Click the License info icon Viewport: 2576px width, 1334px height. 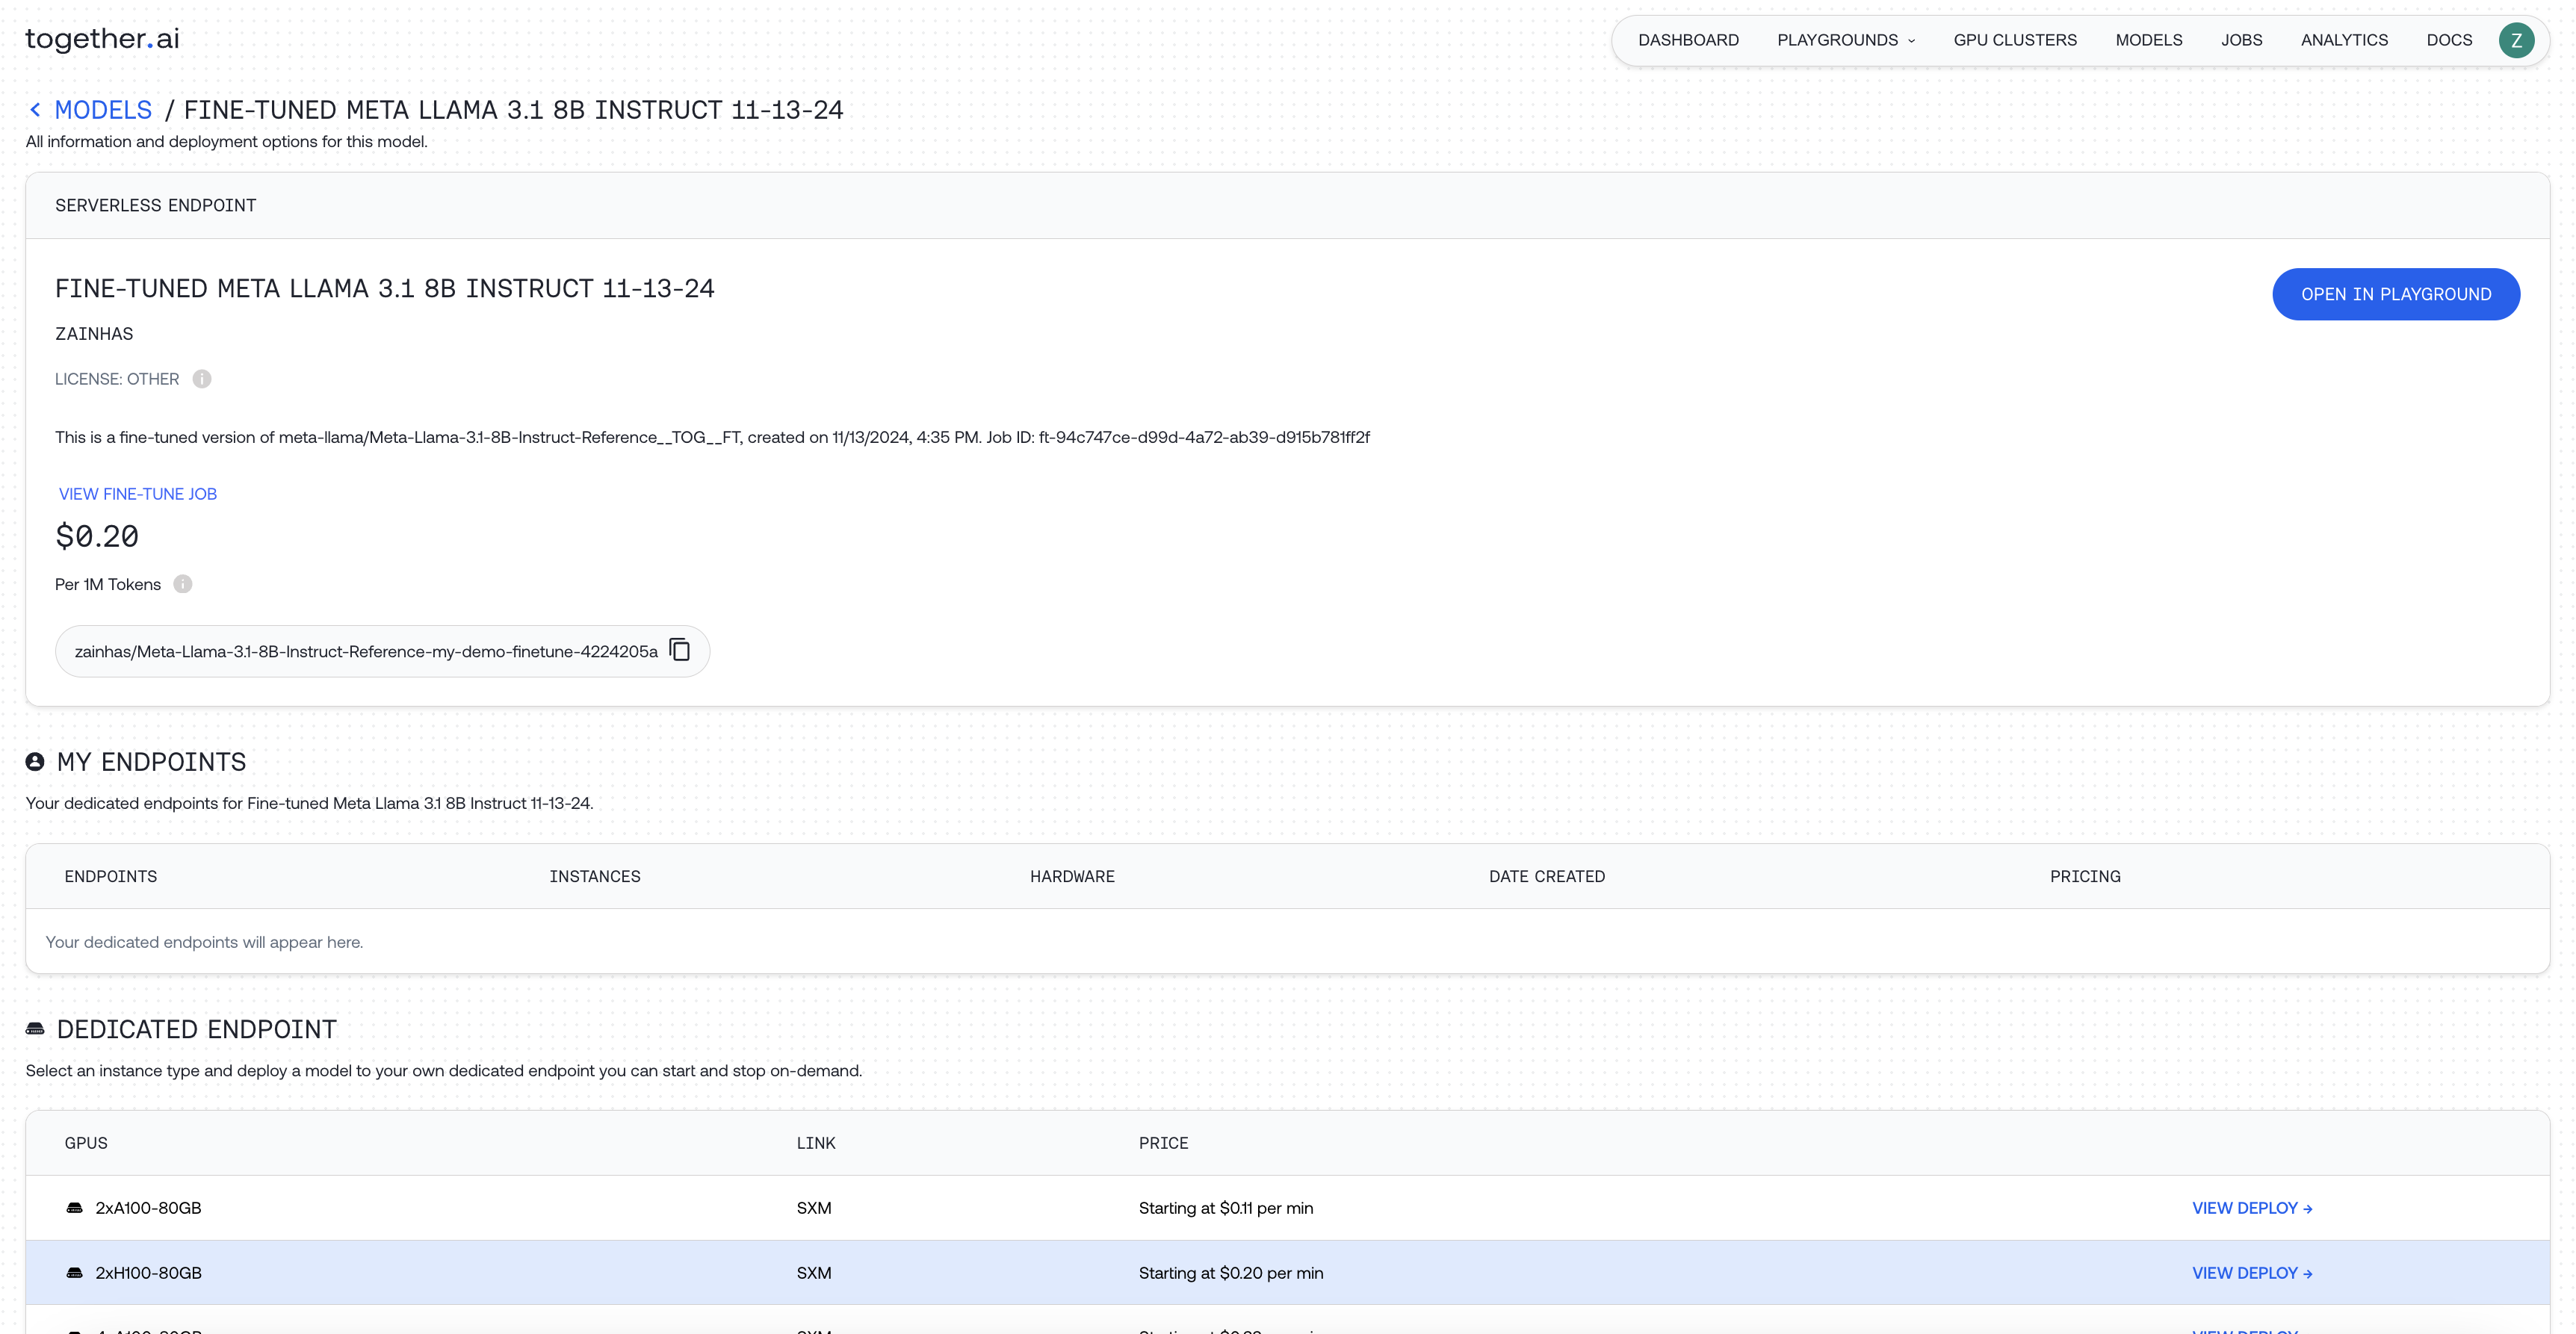[x=202, y=379]
